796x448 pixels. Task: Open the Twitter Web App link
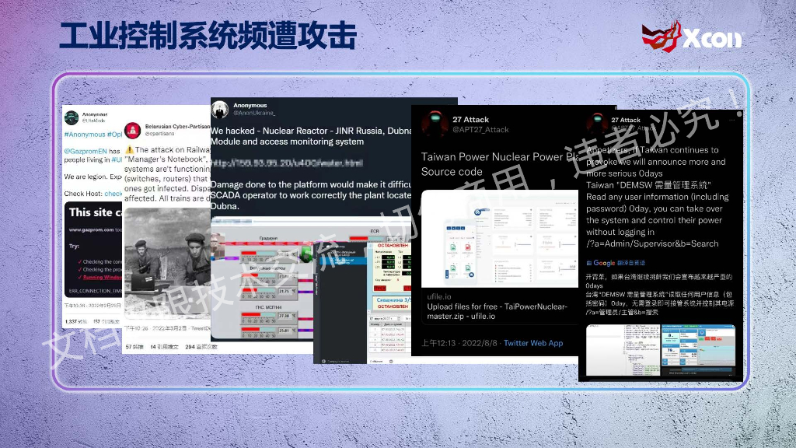533,343
